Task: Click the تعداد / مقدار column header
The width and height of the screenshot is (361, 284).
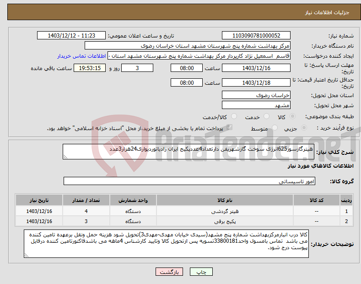Action: click(86, 200)
